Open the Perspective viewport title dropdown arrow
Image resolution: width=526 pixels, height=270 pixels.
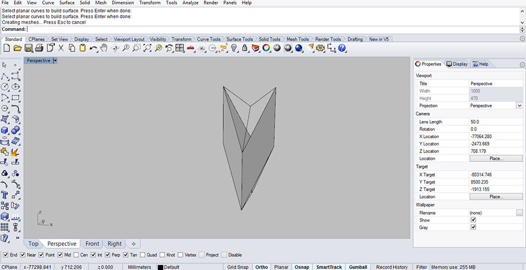(55, 61)
